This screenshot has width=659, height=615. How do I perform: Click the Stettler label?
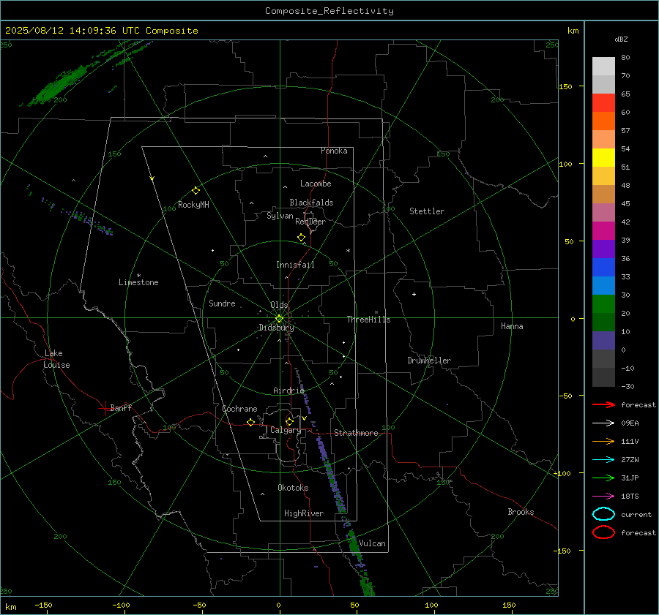(427, 211)
